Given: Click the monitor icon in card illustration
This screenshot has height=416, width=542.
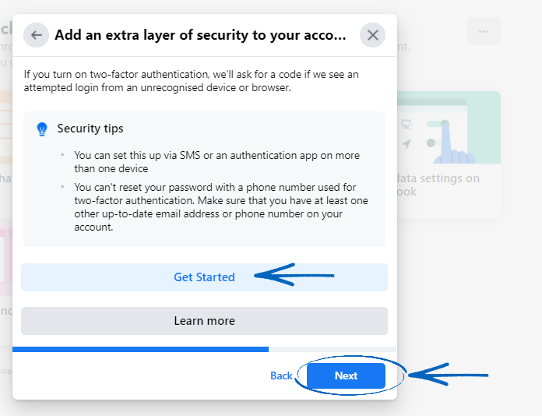Looking at the screenshot, I should [406, 124].
